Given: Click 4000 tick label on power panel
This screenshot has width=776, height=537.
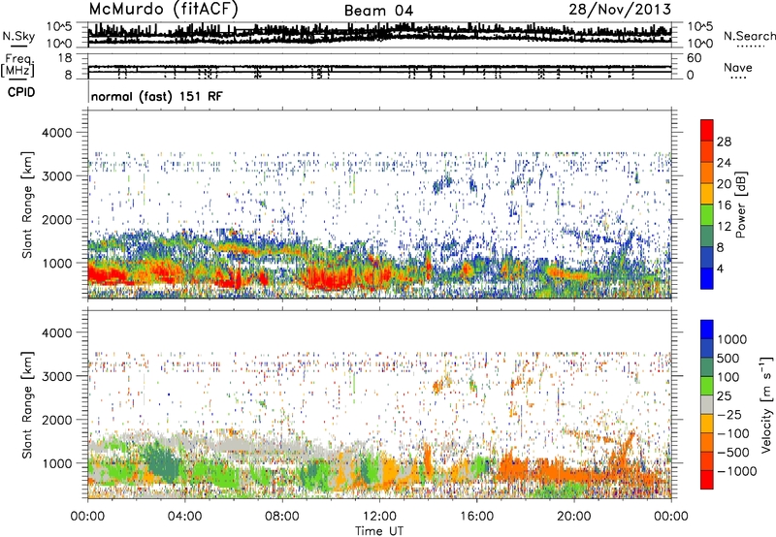Looking at the screenshot, I should click(58, 133).
